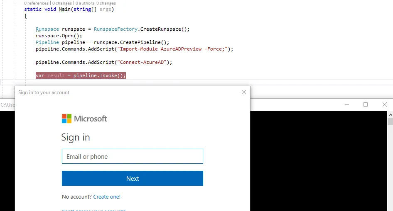
Task: Click the CreatePipeline method call
Action: coord(141,42)
